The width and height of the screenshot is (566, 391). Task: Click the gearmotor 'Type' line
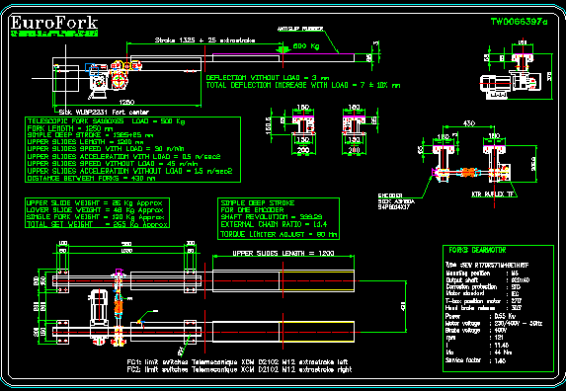[x=487, y=266]
